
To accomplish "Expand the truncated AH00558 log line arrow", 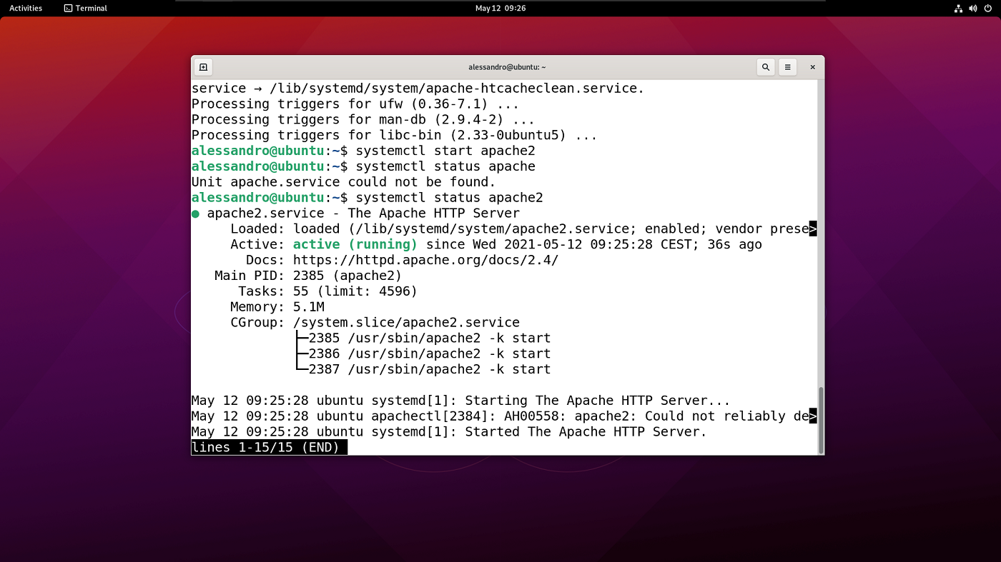I will click(x=813, y=416).
